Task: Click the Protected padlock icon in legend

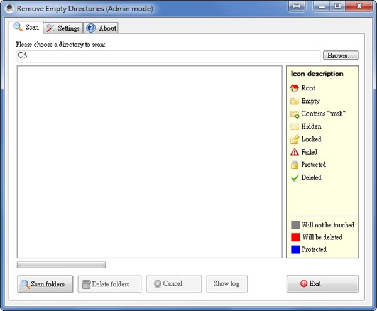Action: [295, 165]
